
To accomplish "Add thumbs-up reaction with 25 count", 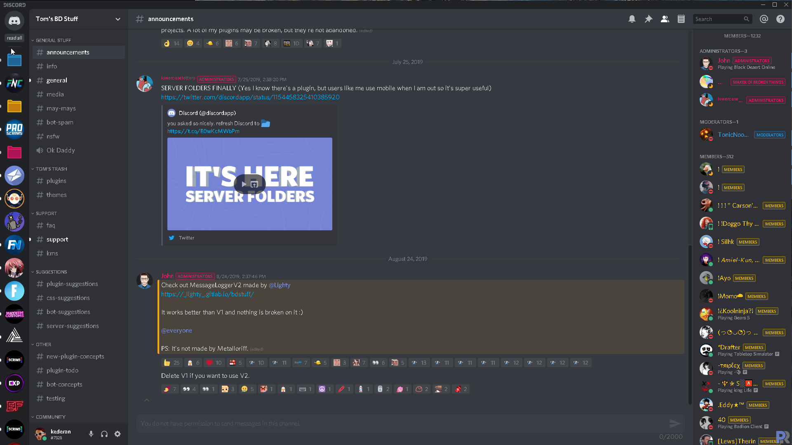I will [172, 363].
